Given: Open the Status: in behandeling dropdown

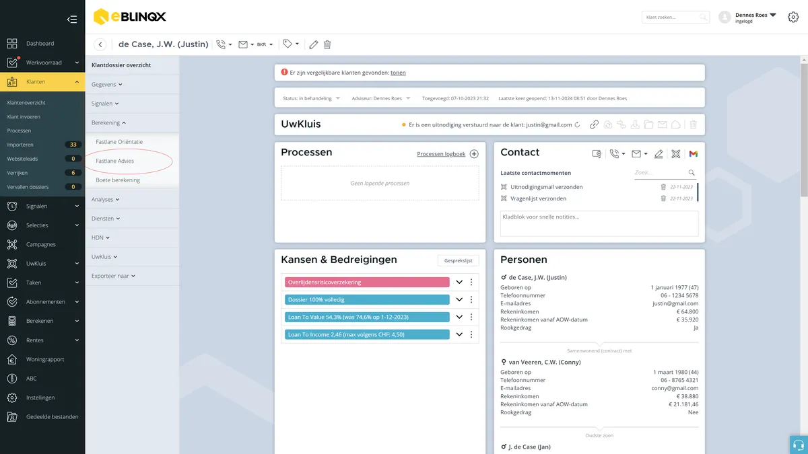Looking at the screenshot, I should [x=311, y=98].
